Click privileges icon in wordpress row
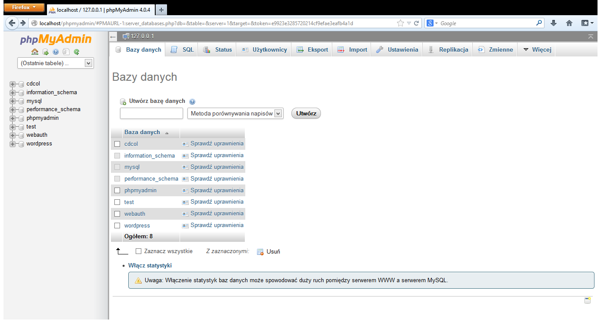This screenshot has height=323, width=601. pyautogui.click(x=185, y=225)
